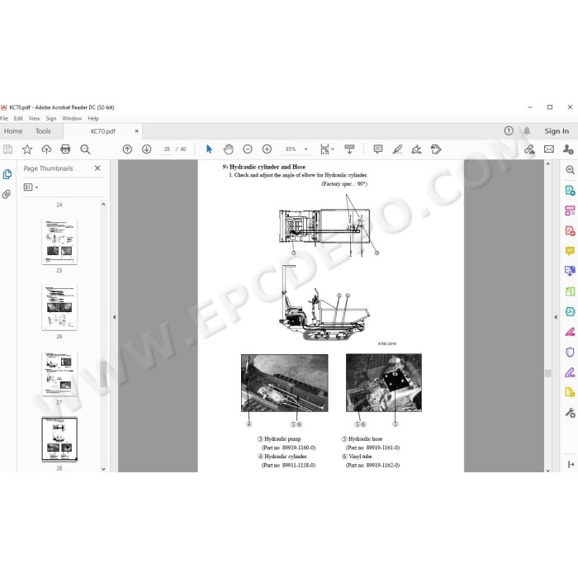Expand the right pane with arrow button
Image resolution: width=578 pixels, height=578 pixels.
571,464
